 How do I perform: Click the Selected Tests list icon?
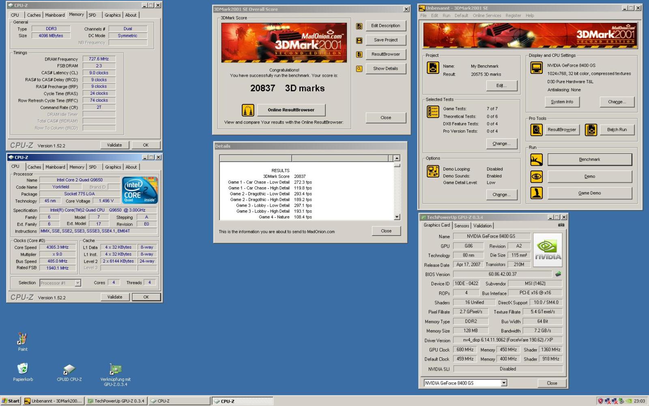click(433, 112)
